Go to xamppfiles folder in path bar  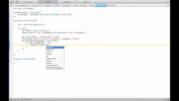click(x=67, y=5)
